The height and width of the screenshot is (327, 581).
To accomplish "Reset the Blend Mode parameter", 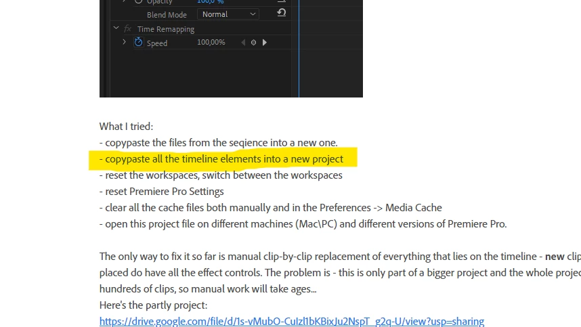I will (x=281, y=13).
